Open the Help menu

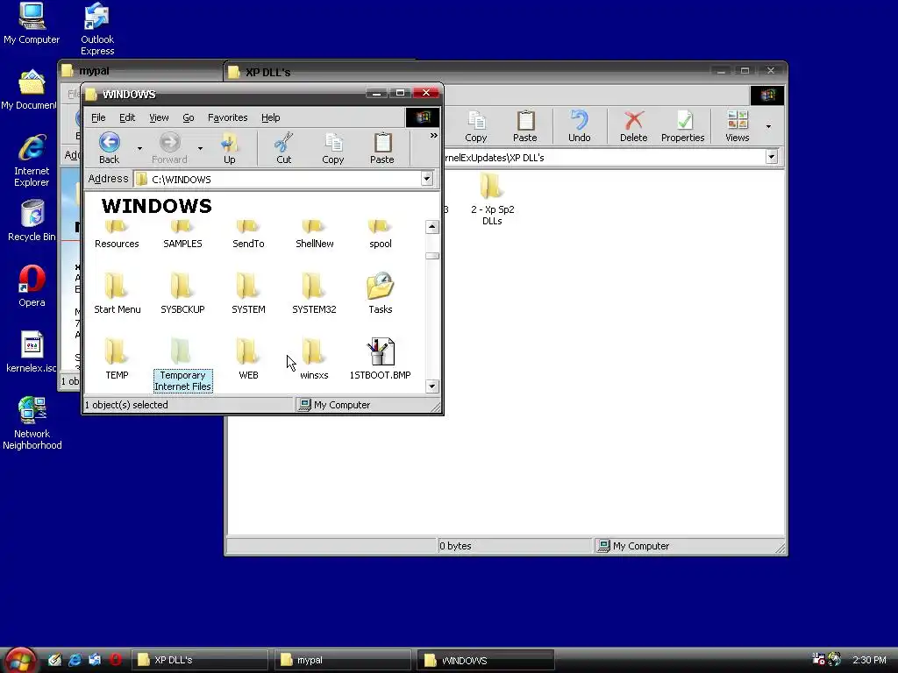tap(270, 117)
